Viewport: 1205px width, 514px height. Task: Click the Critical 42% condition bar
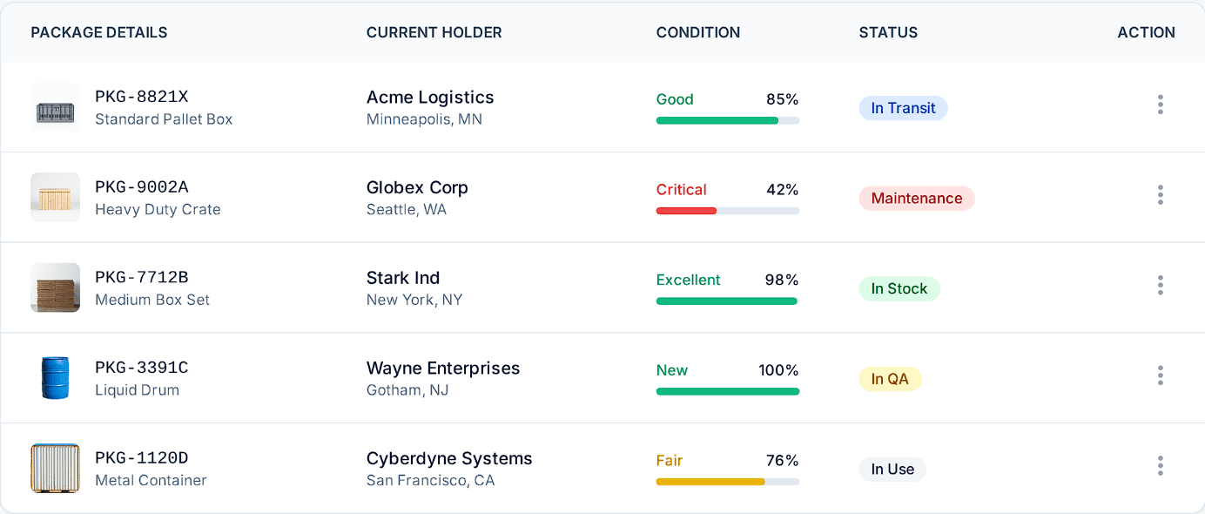click(x=727, y=211)
